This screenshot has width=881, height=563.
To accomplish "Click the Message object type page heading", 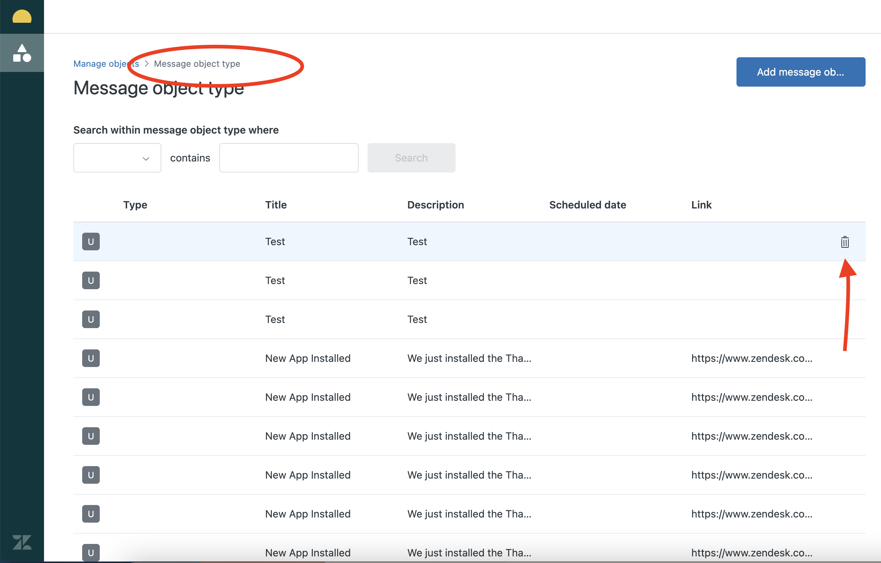I will tap(159, 88).
